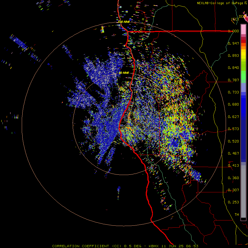
Task: Select the 0.733 scale value
Action: coord(233,92)
